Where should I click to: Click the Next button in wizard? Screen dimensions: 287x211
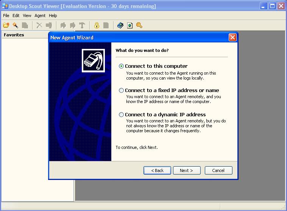(x=187, y=170)
